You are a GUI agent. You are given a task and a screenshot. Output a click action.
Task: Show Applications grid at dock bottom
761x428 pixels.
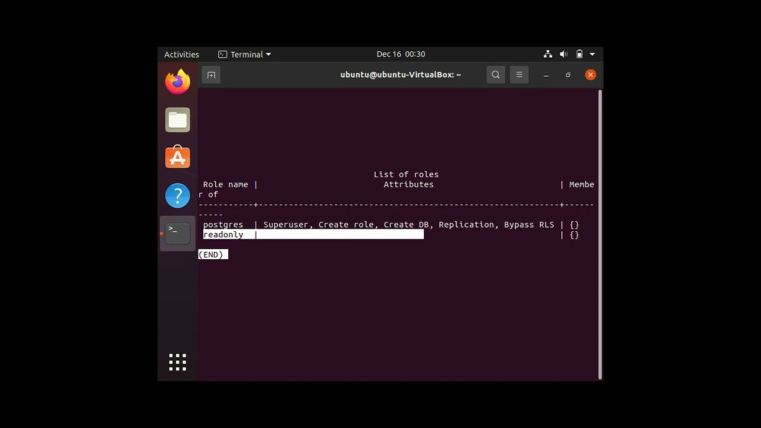tap(178, 362)
